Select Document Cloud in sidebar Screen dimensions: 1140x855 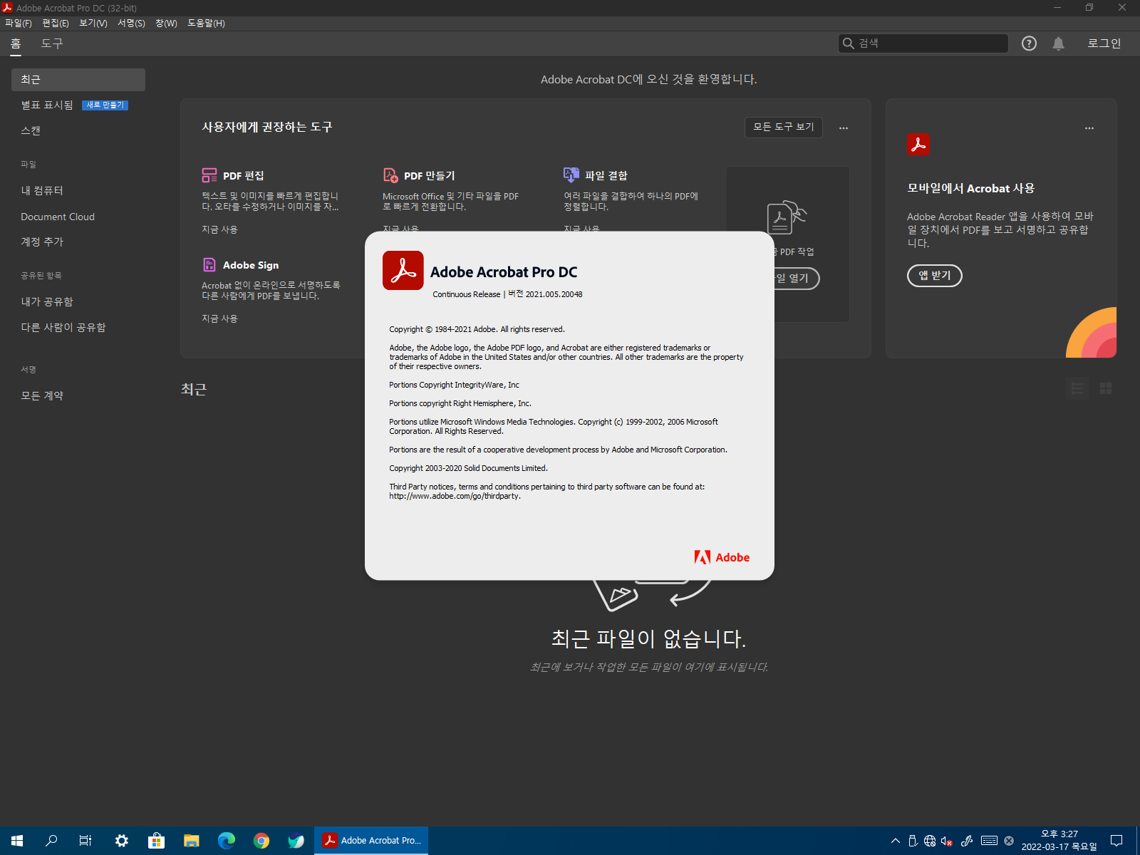(58, 217)
